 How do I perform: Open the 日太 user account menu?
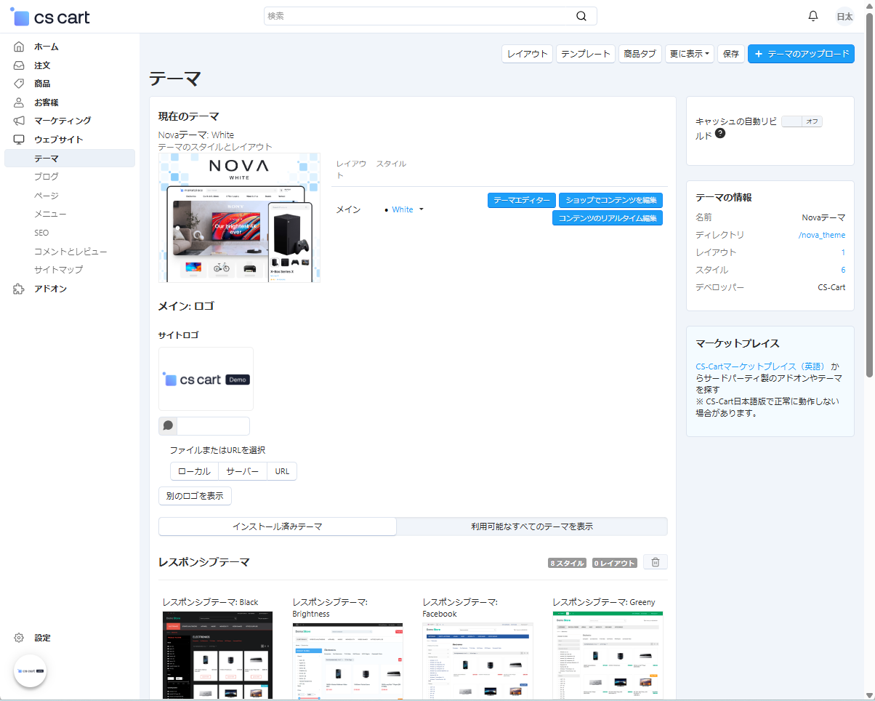coord(844,16)
